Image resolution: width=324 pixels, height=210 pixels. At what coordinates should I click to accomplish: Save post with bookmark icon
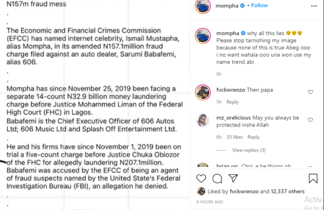(x=313, y=178)
